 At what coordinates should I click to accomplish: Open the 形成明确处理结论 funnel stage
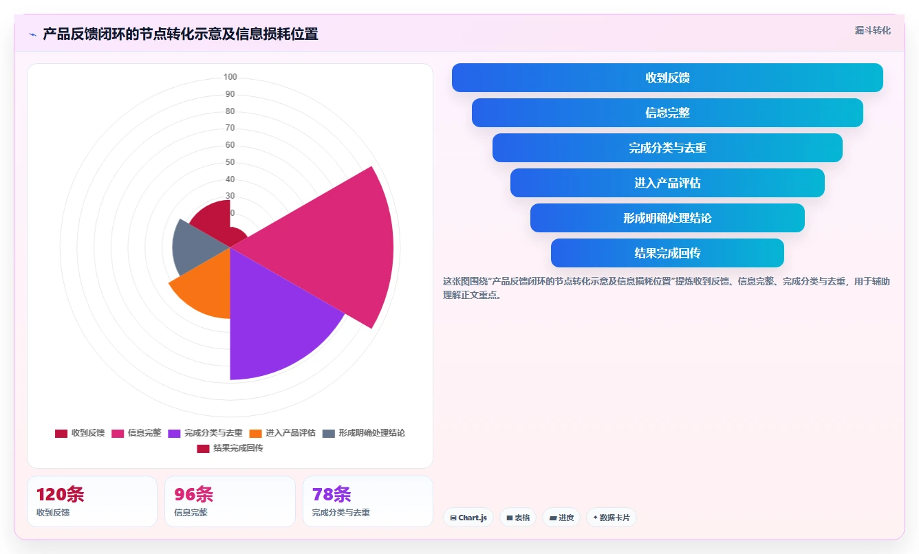pyautogui.click(x=667, y=218)
